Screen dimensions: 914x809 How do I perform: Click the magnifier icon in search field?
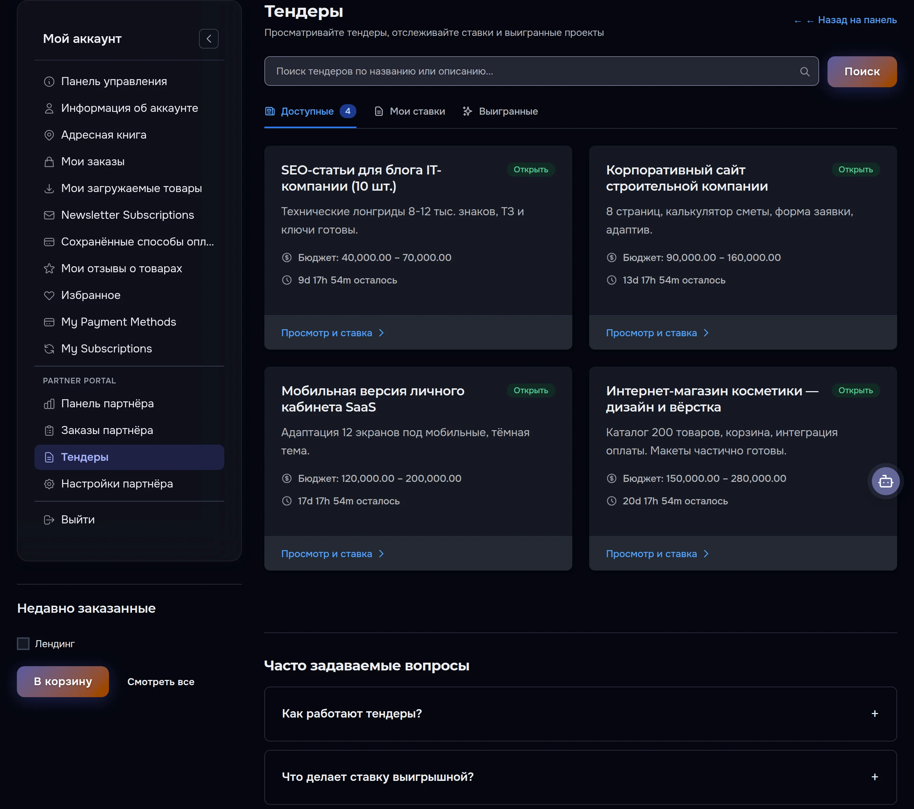pyautogui.click(x=804, y=72)
